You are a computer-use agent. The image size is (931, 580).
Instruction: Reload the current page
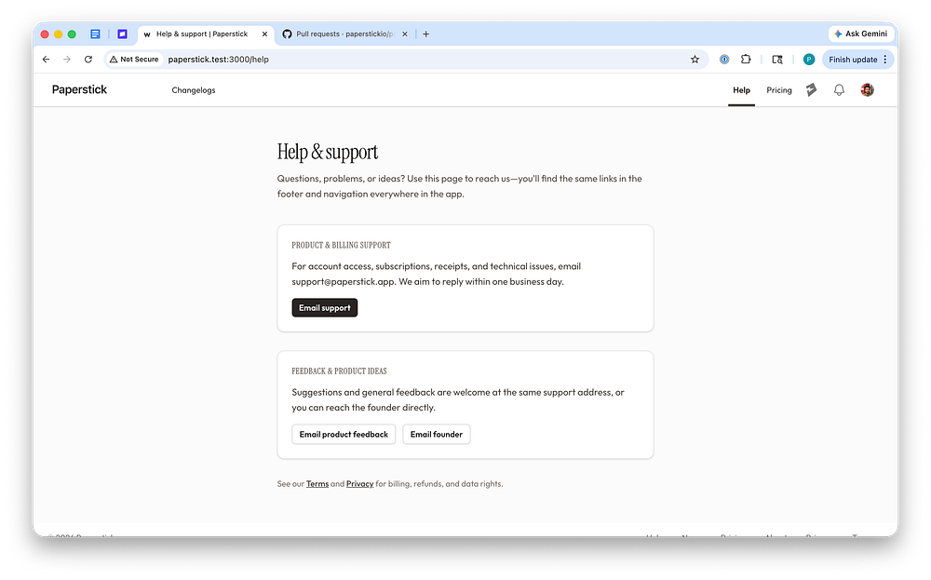(88, 60)
